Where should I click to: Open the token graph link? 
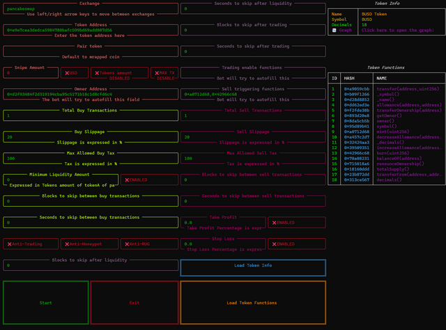(x=398, y=30)
